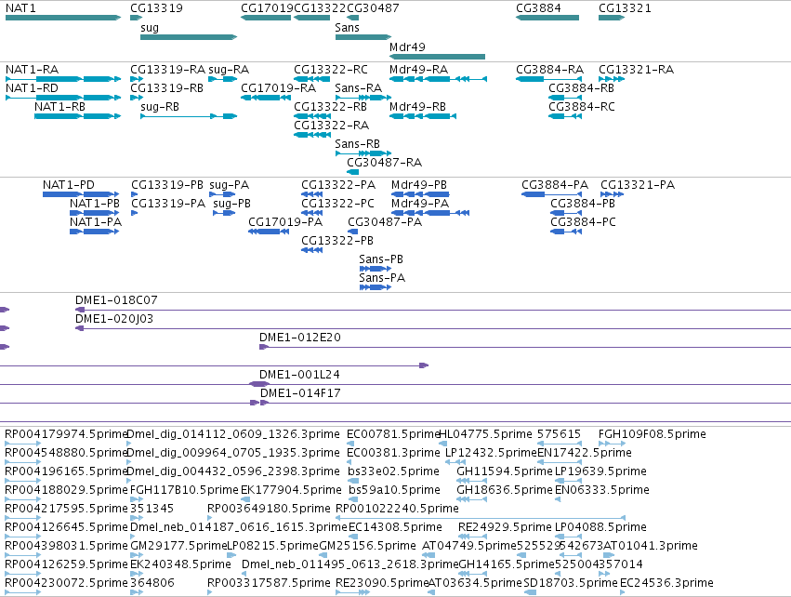Select protein Mdr49-PA label
This screenshot has width=791, height=597.
420,204
